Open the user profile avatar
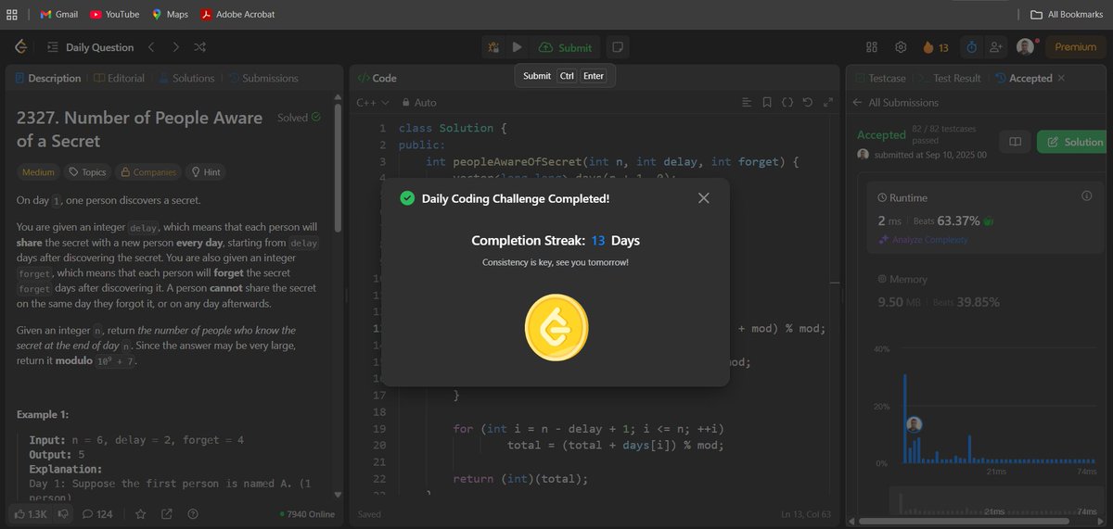Image resolution: width=1113 pixels, height=529 pixels. click(1025, 47)
